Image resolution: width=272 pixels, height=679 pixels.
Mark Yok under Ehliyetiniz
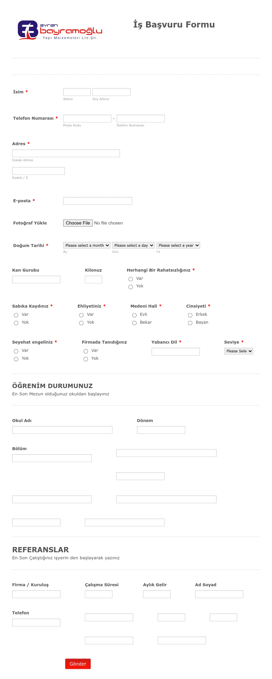(x=81, y=323)
